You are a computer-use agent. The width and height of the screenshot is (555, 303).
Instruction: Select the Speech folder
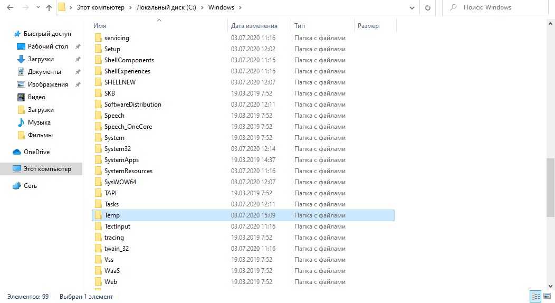click(114, 116)
